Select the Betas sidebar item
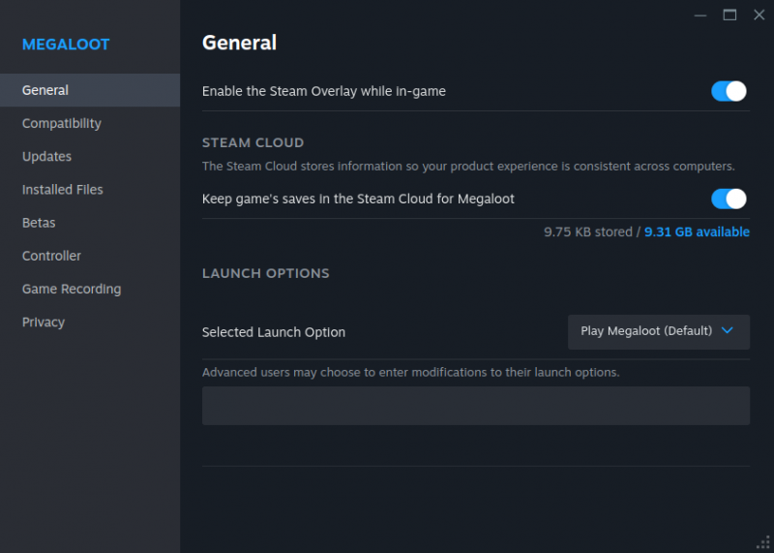Screen dimensions: 774x553 coord(90,223)
